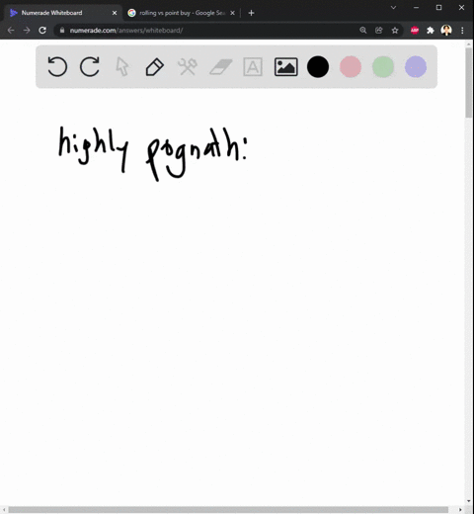
Task: Switch to Numerade Whiteboard tab
Action: (x=62, y=13)
